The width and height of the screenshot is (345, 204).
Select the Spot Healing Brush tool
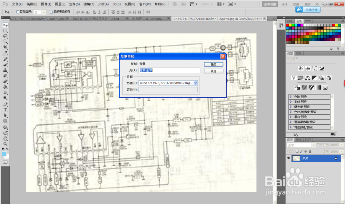5,59
